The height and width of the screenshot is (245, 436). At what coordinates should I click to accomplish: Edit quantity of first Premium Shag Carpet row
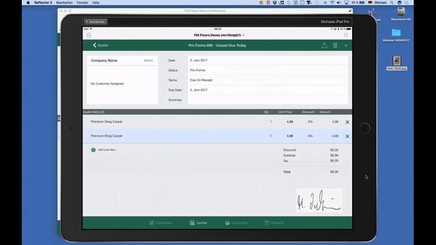coord(270,122)
